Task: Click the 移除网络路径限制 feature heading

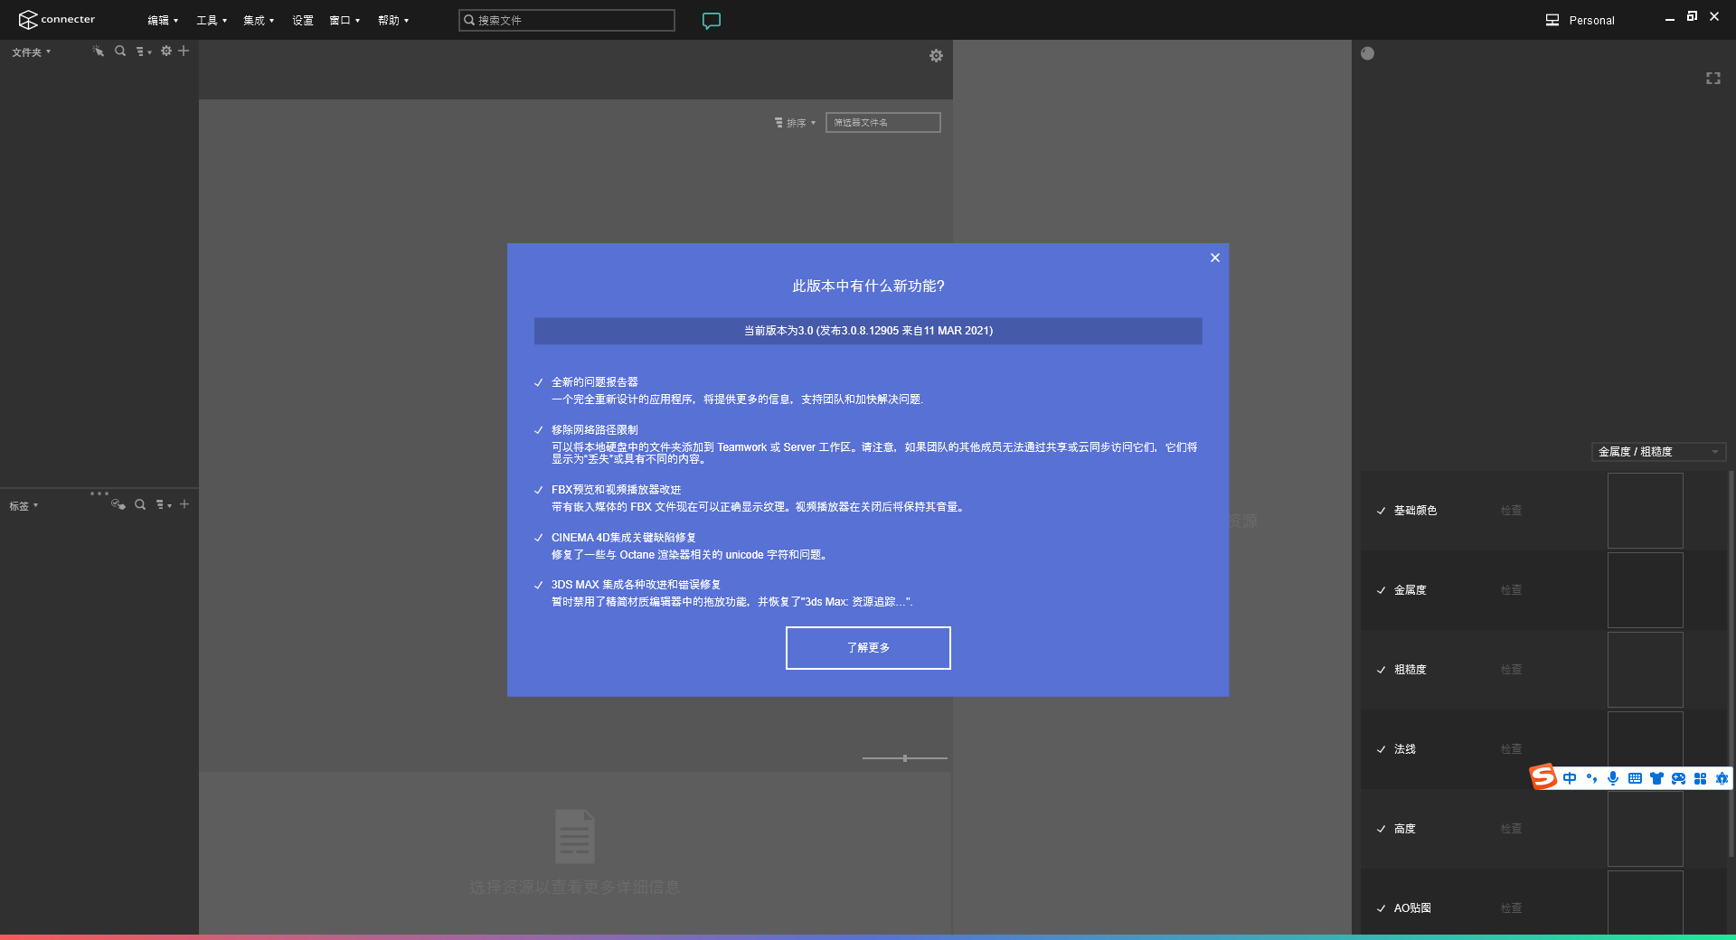Action: [x=595, y=430]
